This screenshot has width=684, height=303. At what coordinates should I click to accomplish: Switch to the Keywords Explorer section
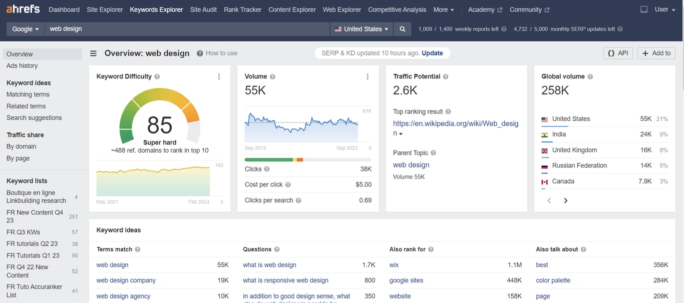156,9
